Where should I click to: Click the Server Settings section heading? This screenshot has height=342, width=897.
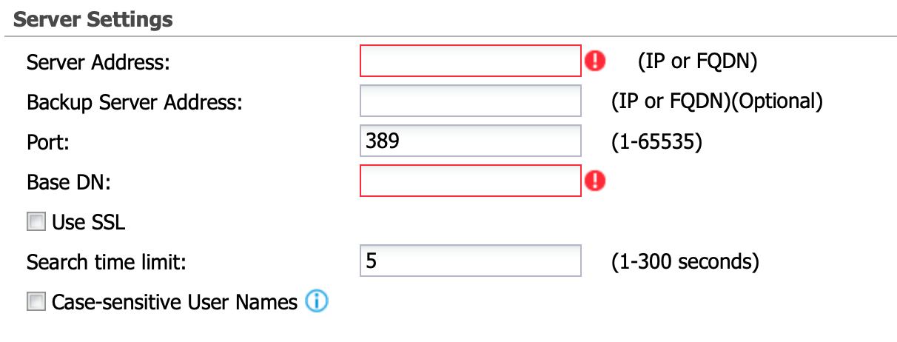coord(93,19)
